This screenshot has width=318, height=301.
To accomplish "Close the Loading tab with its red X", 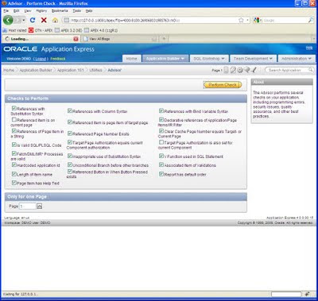I will coord(76,39).
